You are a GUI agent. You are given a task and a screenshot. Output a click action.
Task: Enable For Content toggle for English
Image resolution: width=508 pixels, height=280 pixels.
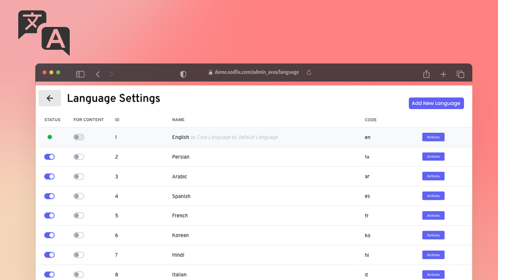coord(78,137)
